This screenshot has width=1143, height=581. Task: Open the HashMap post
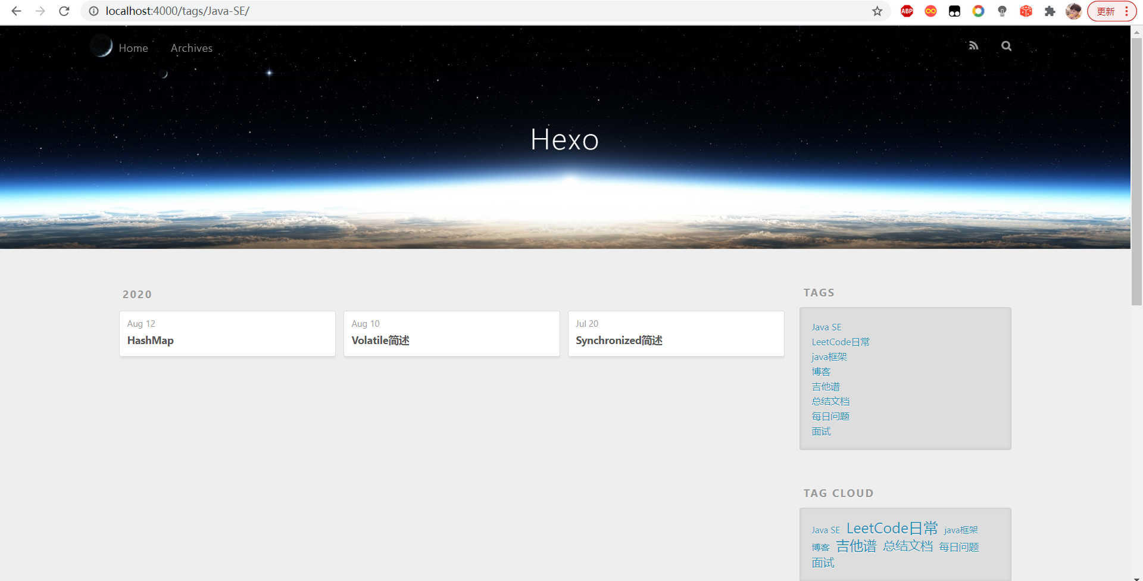pyautogui.click(x=151, y=341)
